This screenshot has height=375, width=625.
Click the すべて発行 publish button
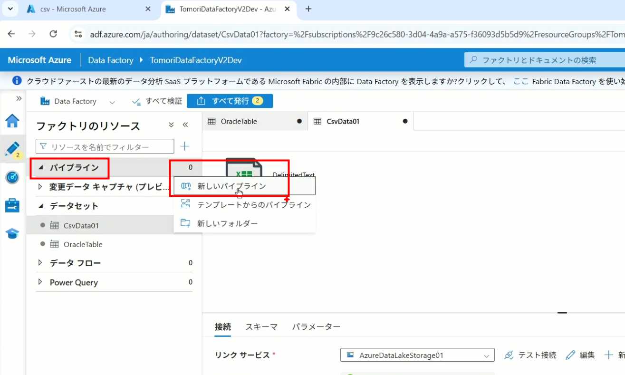(x=230, y=101)
